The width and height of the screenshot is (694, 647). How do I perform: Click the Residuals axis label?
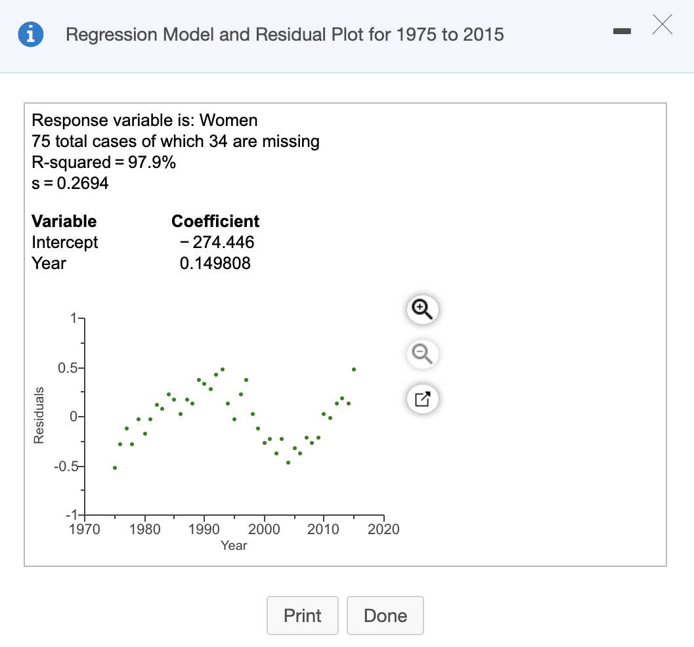(x=39, y=415)
